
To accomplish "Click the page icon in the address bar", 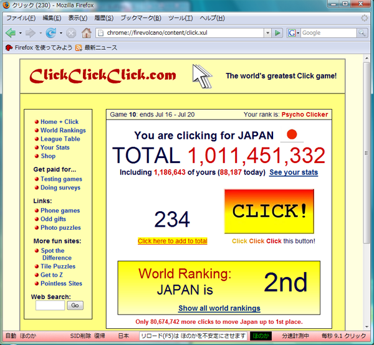I will tap(101, 33).
